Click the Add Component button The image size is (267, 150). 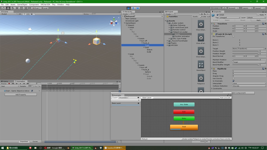238,93
